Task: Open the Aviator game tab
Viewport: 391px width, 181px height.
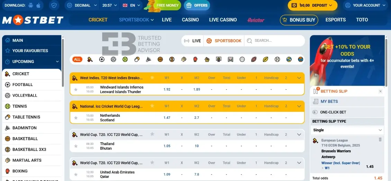Action: pos(256,20)
